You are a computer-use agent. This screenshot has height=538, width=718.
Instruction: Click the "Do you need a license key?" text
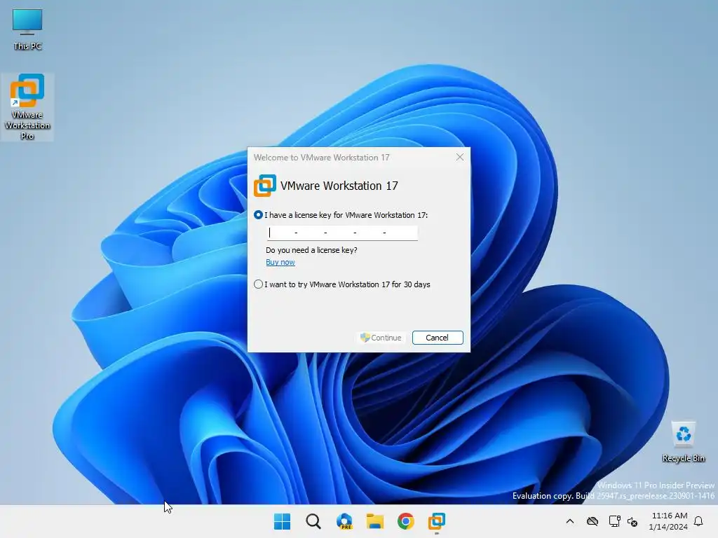(311, 250)
